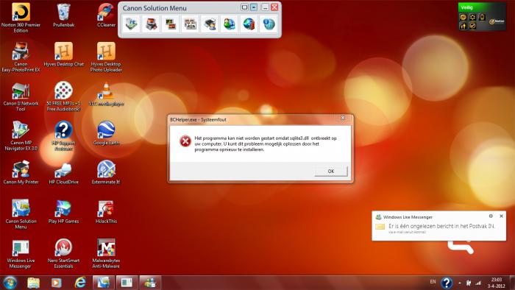
Task: Click Canon Solution Menu window size toggle button
Action: tap(244, 7)
